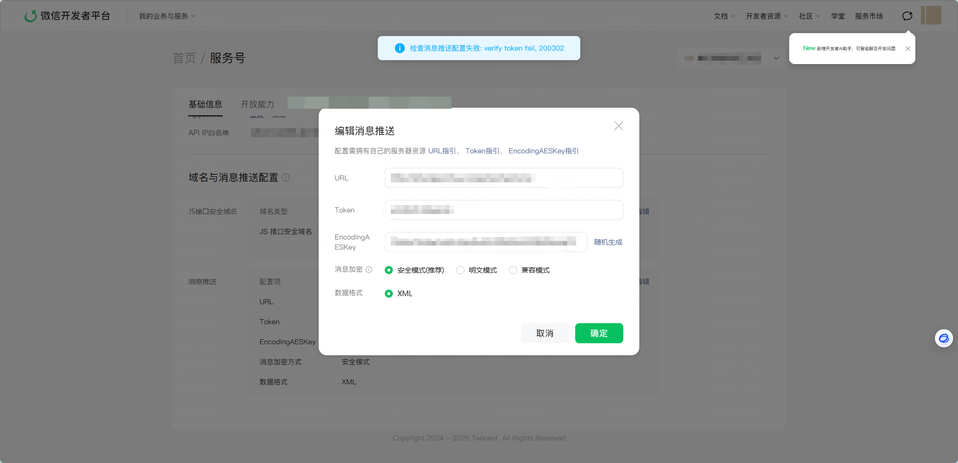Open 服务市场 in top navigation

pos(869,16)
